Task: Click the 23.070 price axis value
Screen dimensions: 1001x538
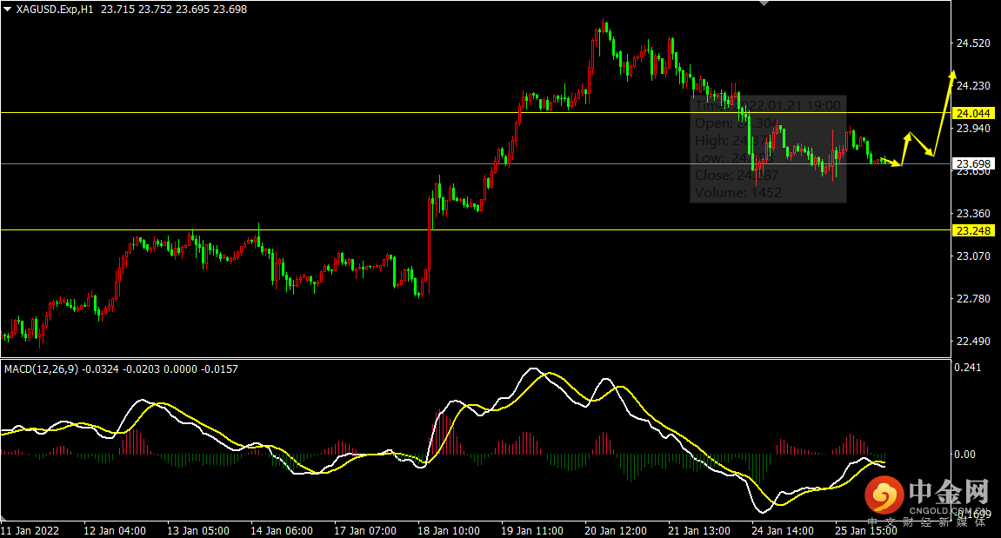Action: click(973, 256)
